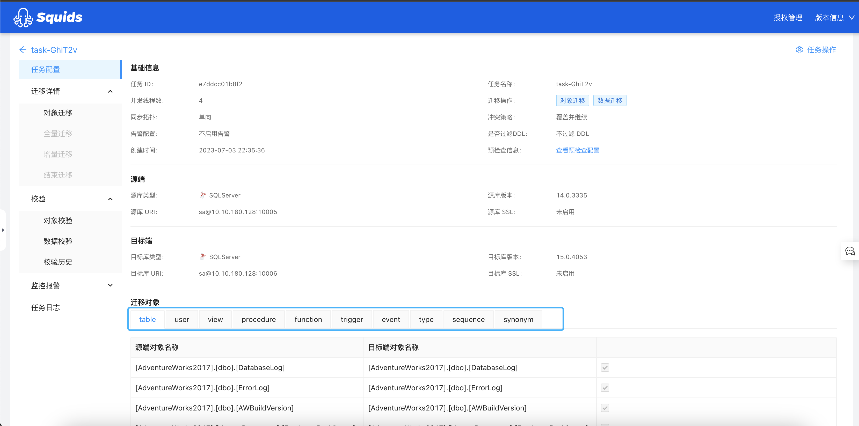
Task: Select 数据校验 in the sidebar
Action: 58,241
